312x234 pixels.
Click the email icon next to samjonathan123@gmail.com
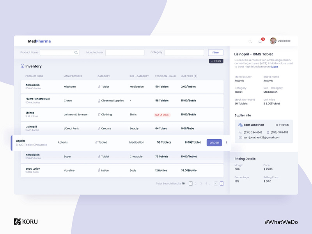(x=241, y=137)
